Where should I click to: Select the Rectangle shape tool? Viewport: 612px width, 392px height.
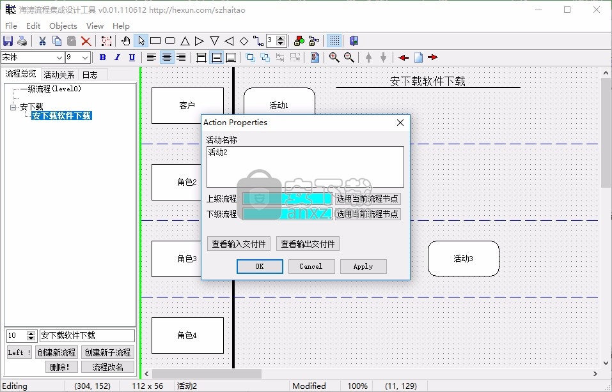tap(155, 40)
